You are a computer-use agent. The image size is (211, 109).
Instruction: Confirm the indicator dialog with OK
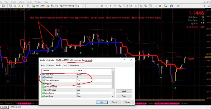[102, 102]
